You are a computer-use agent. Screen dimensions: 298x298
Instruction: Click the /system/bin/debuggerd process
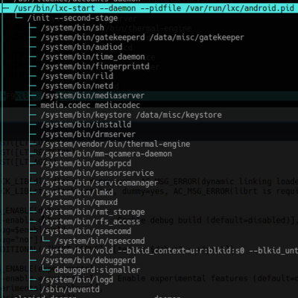[88, 260]
